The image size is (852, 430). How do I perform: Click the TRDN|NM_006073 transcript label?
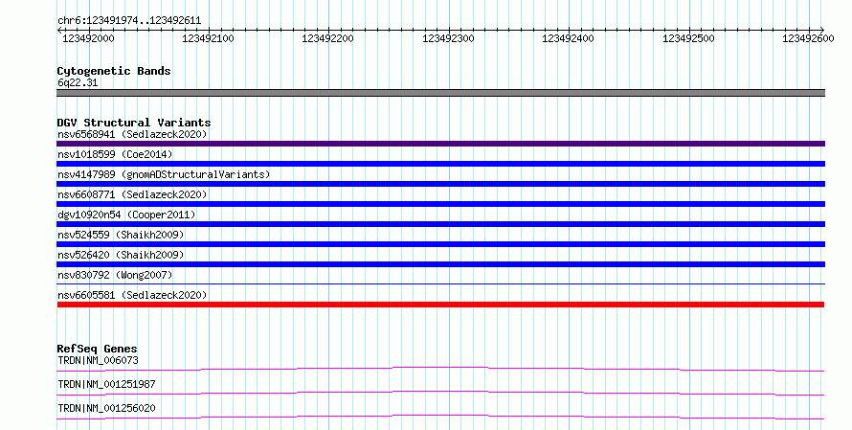pyautogui.click(x=98, y=360)
